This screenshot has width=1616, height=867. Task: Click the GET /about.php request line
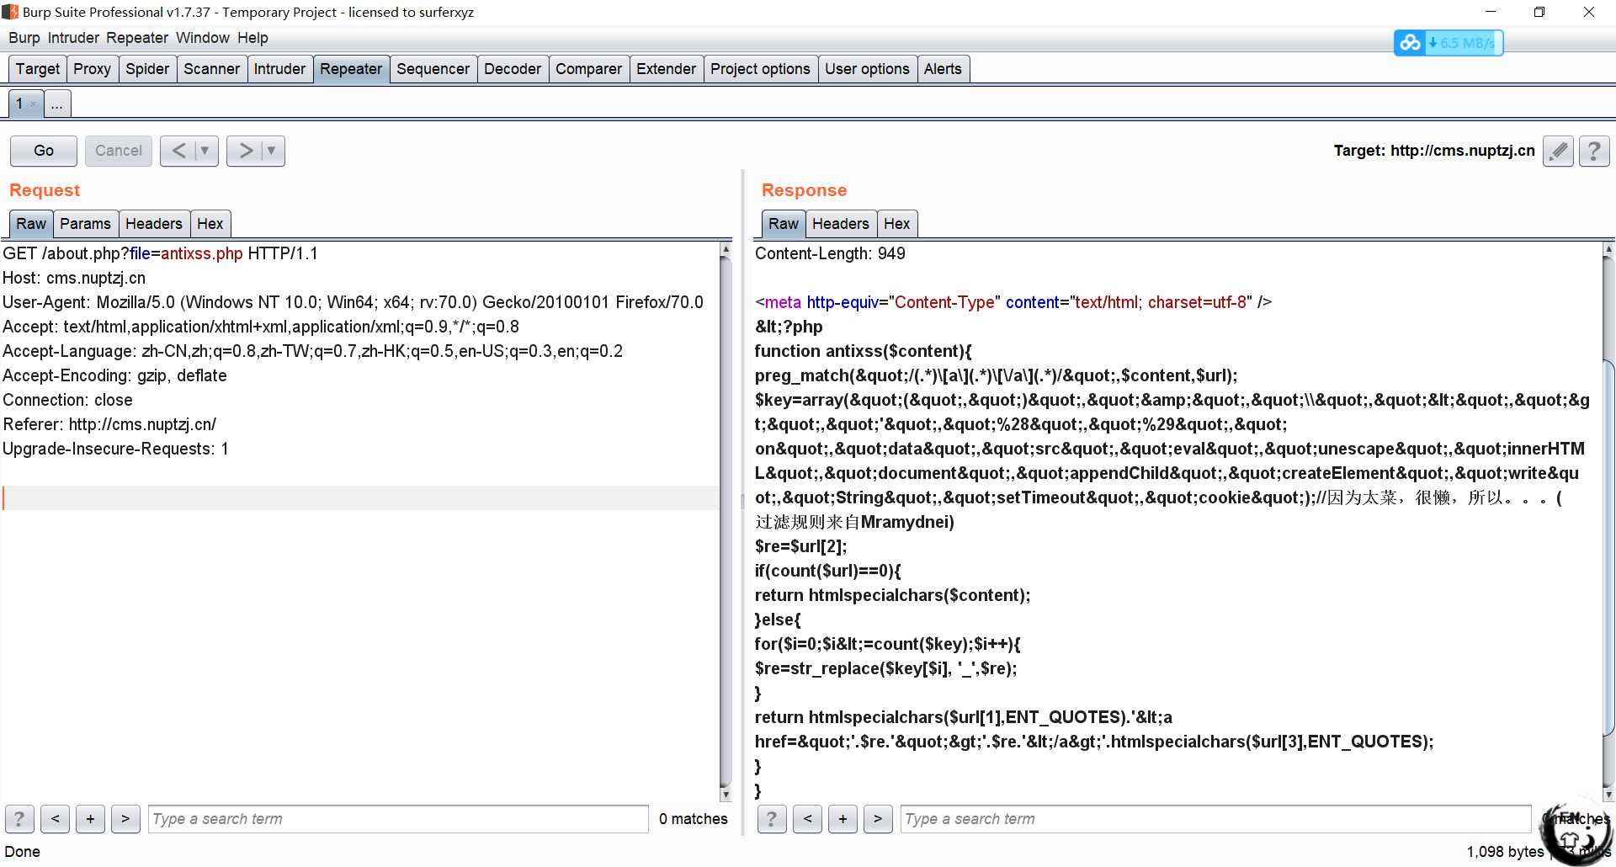click(x=160, y=253)
